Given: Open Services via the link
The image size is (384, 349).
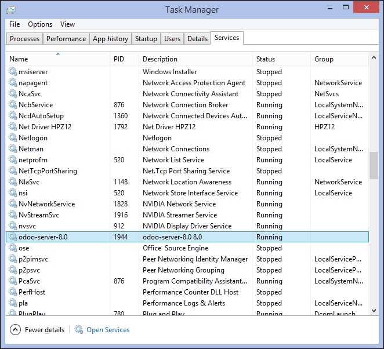Looking at the screenshot, I should coord(108,330).
